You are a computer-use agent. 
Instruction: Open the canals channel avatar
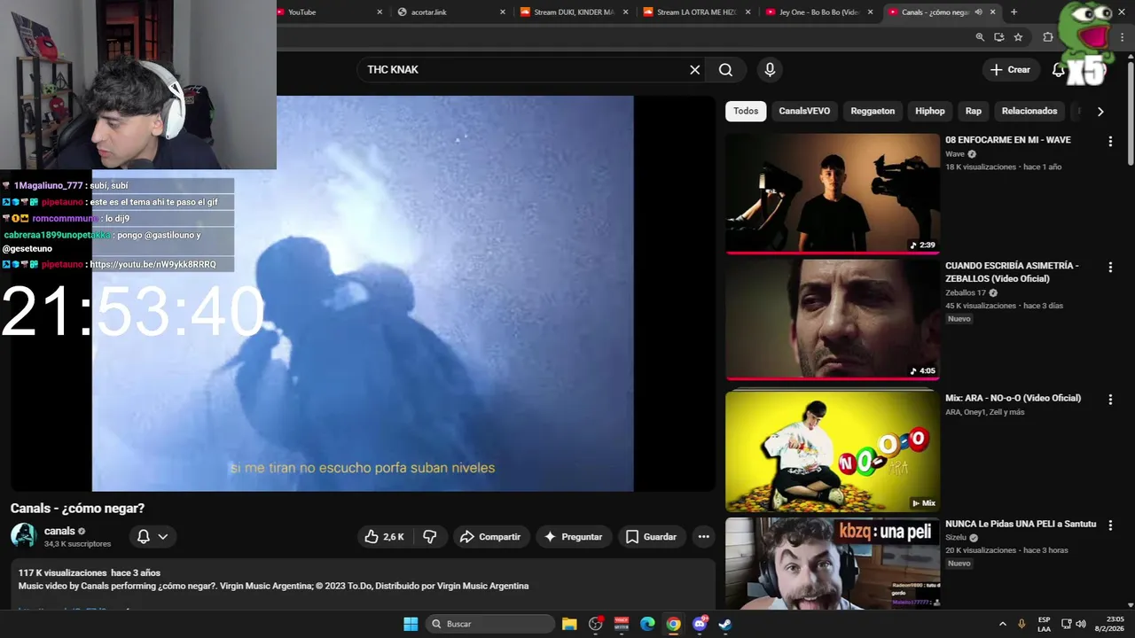coord(23,536)
